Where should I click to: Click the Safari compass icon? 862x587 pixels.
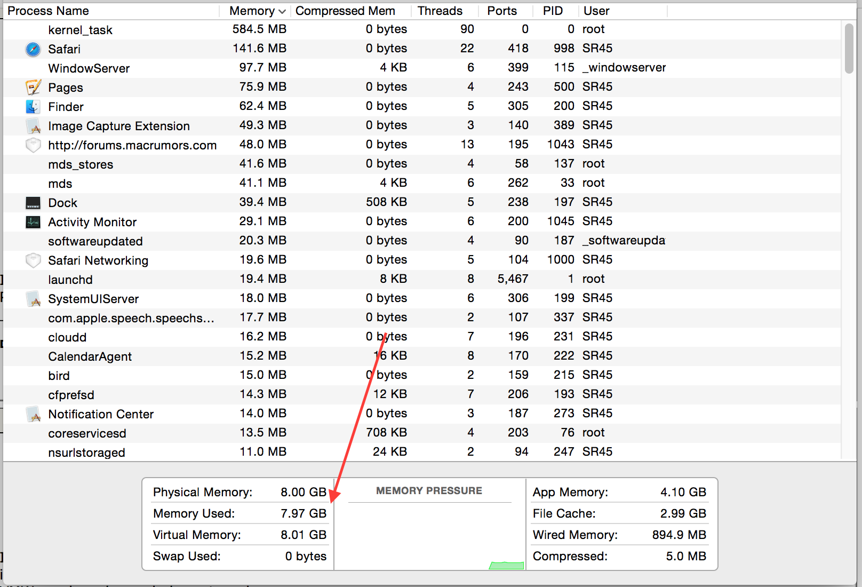point(33,49)
